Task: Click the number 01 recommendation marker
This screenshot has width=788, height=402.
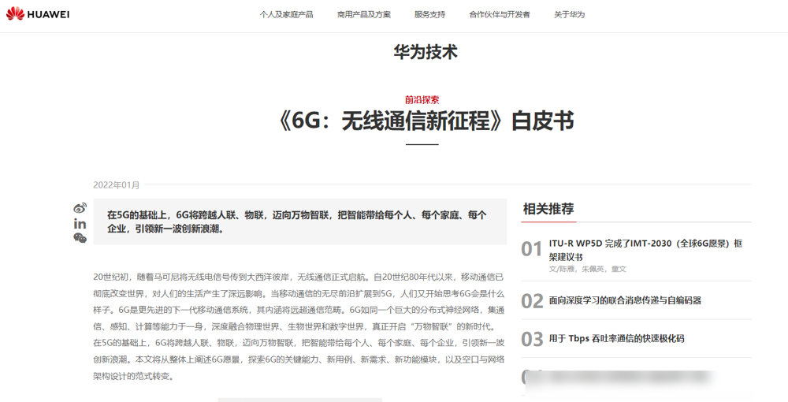Action: click(x=532, y=249)
